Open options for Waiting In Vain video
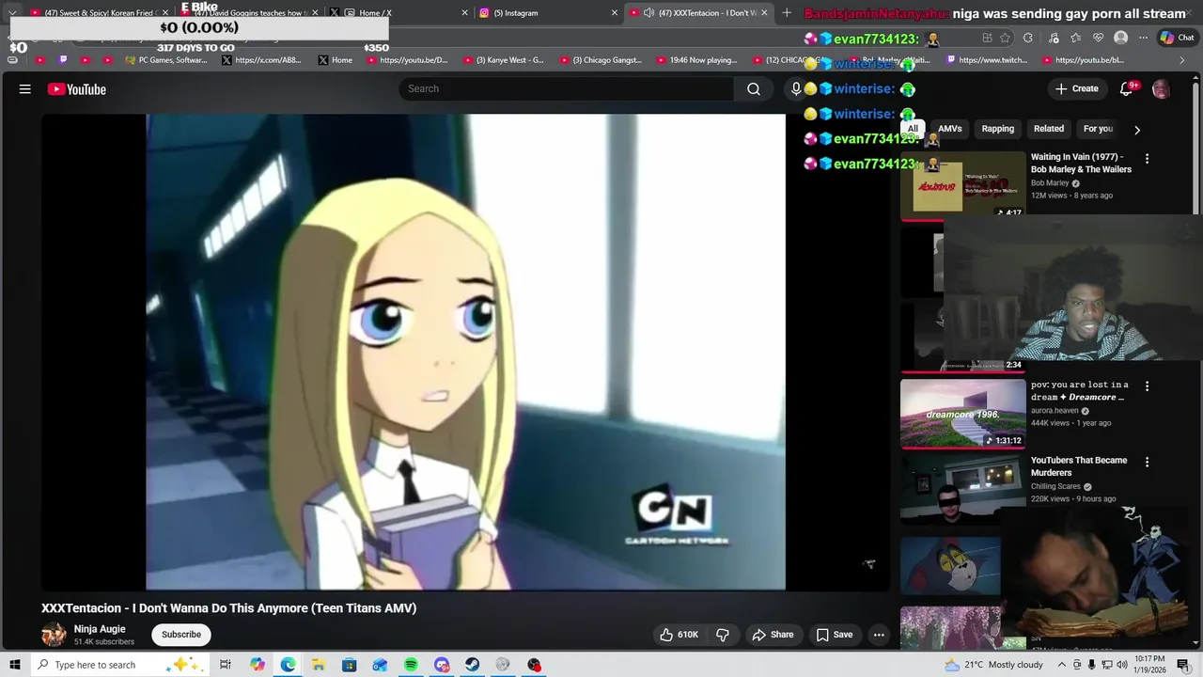This screenshot has height=677, width=1203. (x=1147, y=159)
